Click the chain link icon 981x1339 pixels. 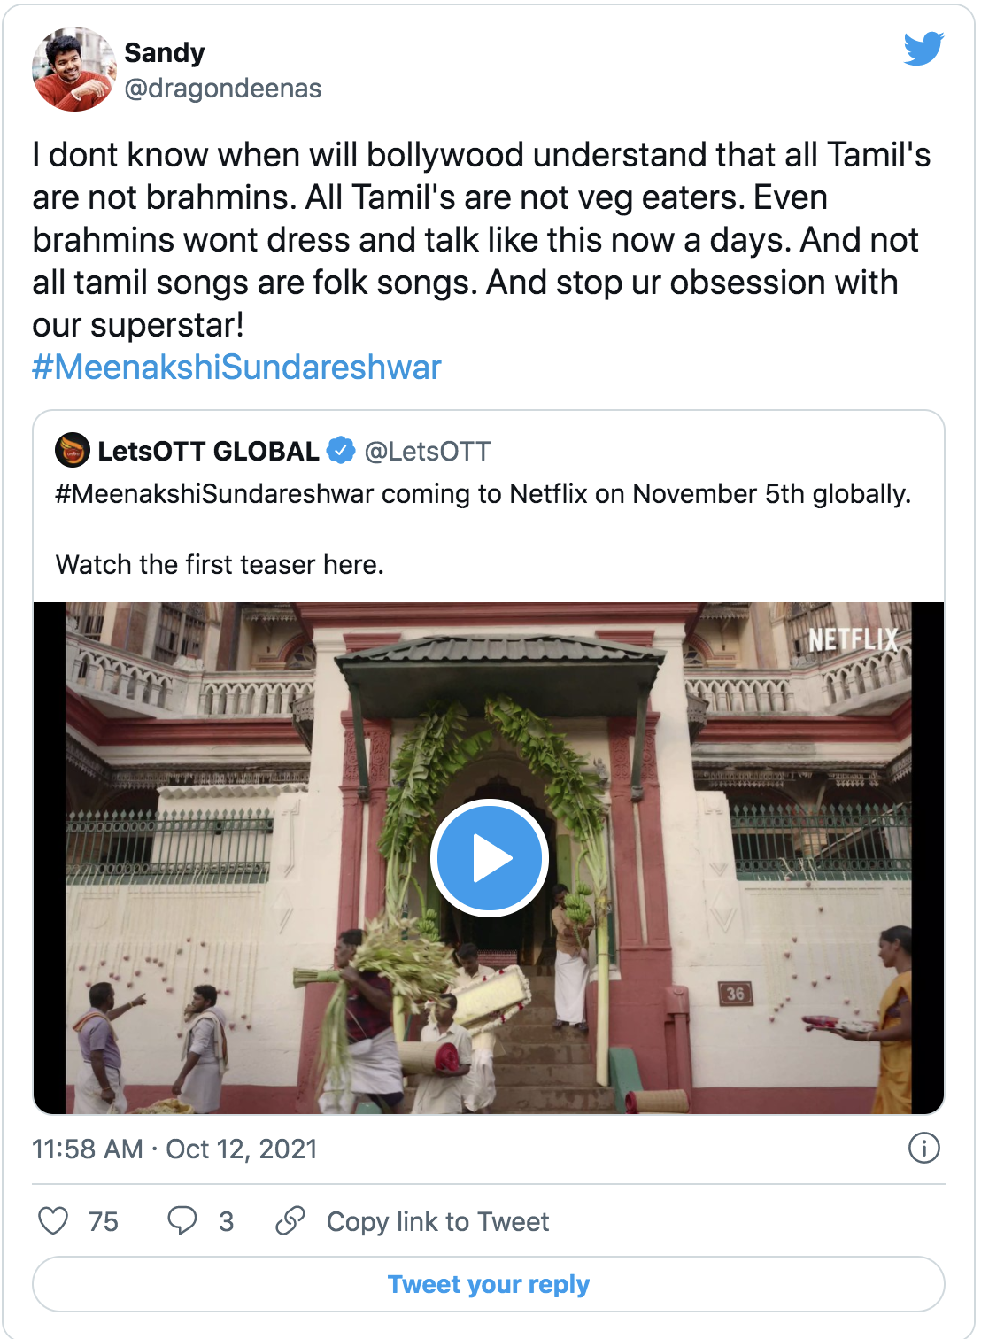click(x=290, y=1220)
